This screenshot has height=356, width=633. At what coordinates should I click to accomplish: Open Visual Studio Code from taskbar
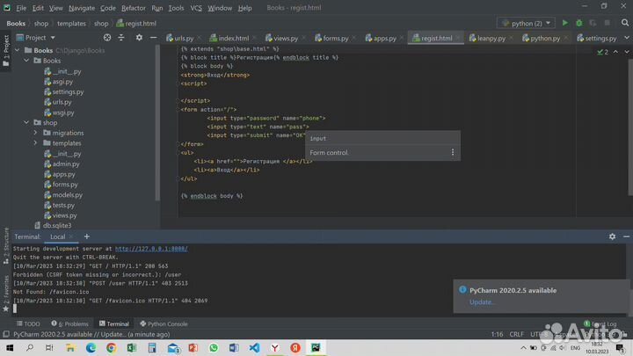[x=254, y=347]
